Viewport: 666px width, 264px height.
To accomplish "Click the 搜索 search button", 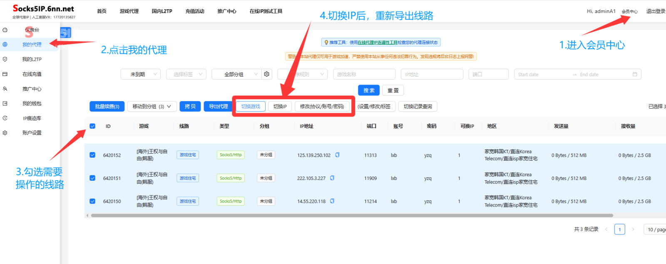I will click(x=369, y=90).
